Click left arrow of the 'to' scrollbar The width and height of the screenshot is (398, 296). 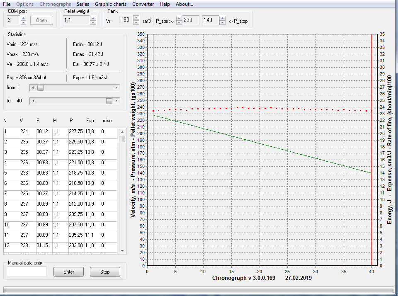click(33, 101)
